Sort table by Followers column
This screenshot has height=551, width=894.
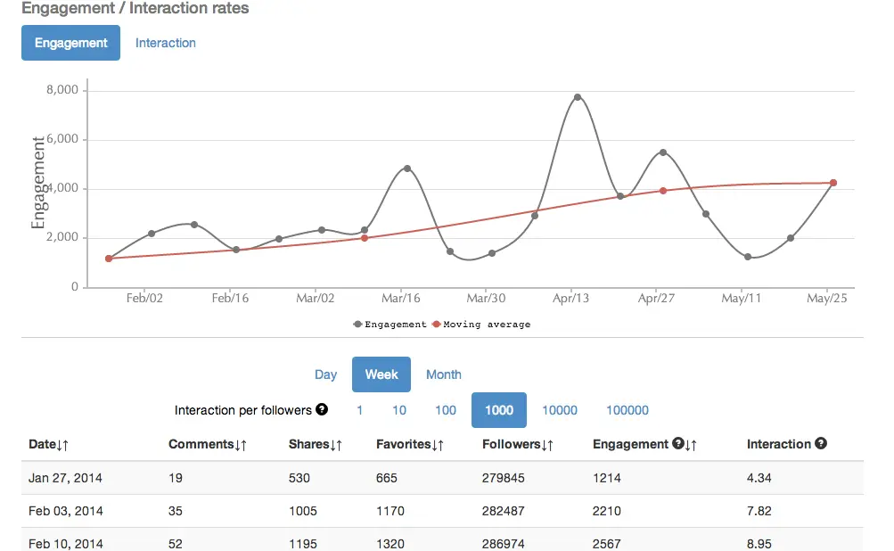tap(518, 444)
